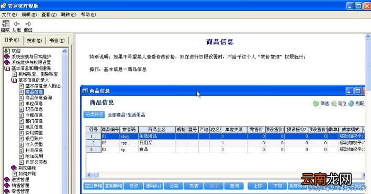This screenshot has width=371, height=194.
Task: Click the page icon beside 新增账套、删除账套
Action: point(15,74)
